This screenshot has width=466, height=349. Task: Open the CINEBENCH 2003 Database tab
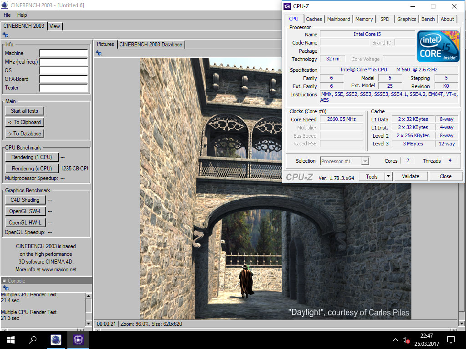(x=151, y=45)
